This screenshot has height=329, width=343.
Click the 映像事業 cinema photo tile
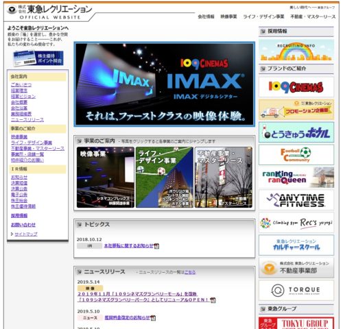(x=106, y=178)
